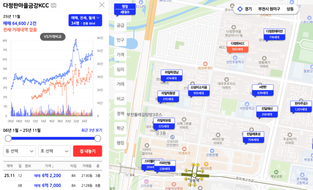Open the 거래 map menu

pyautogui.click(x=120, y=84)
